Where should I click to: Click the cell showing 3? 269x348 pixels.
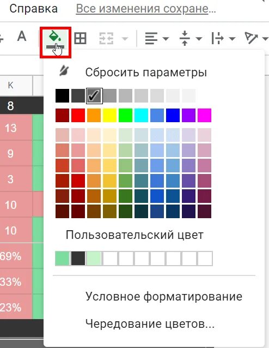[x=16, y=179]
